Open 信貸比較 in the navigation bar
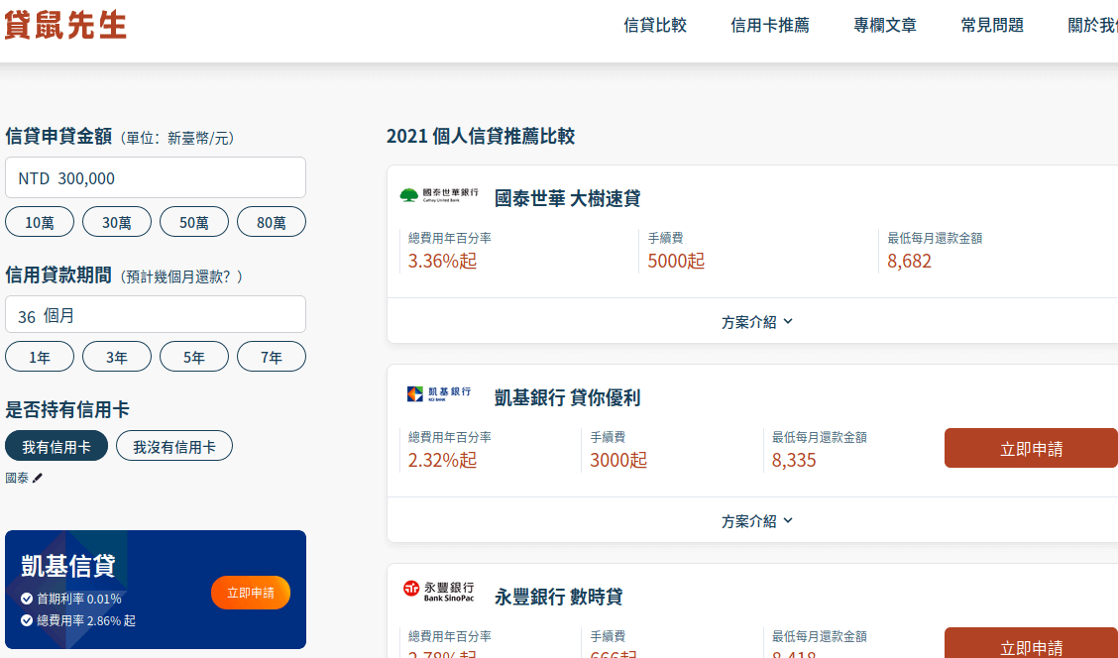The image size is (1118, 658). tap(655, 26)
